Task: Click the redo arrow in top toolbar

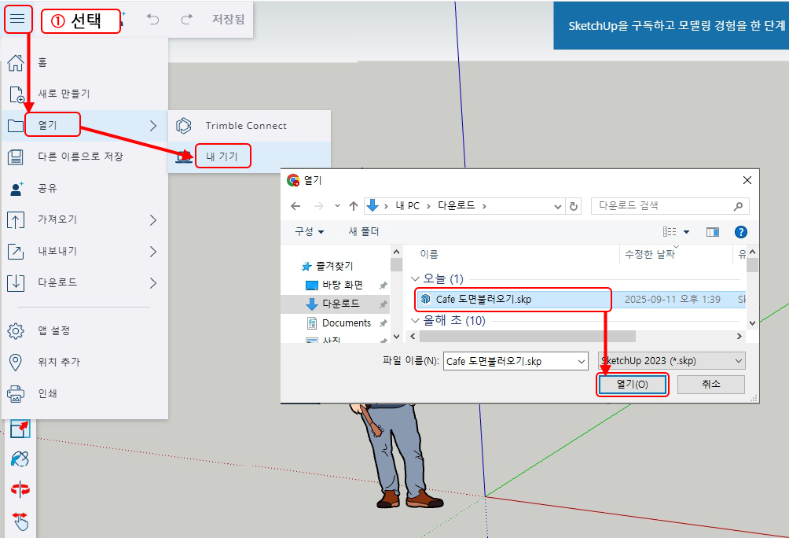Action: point(187,19)
